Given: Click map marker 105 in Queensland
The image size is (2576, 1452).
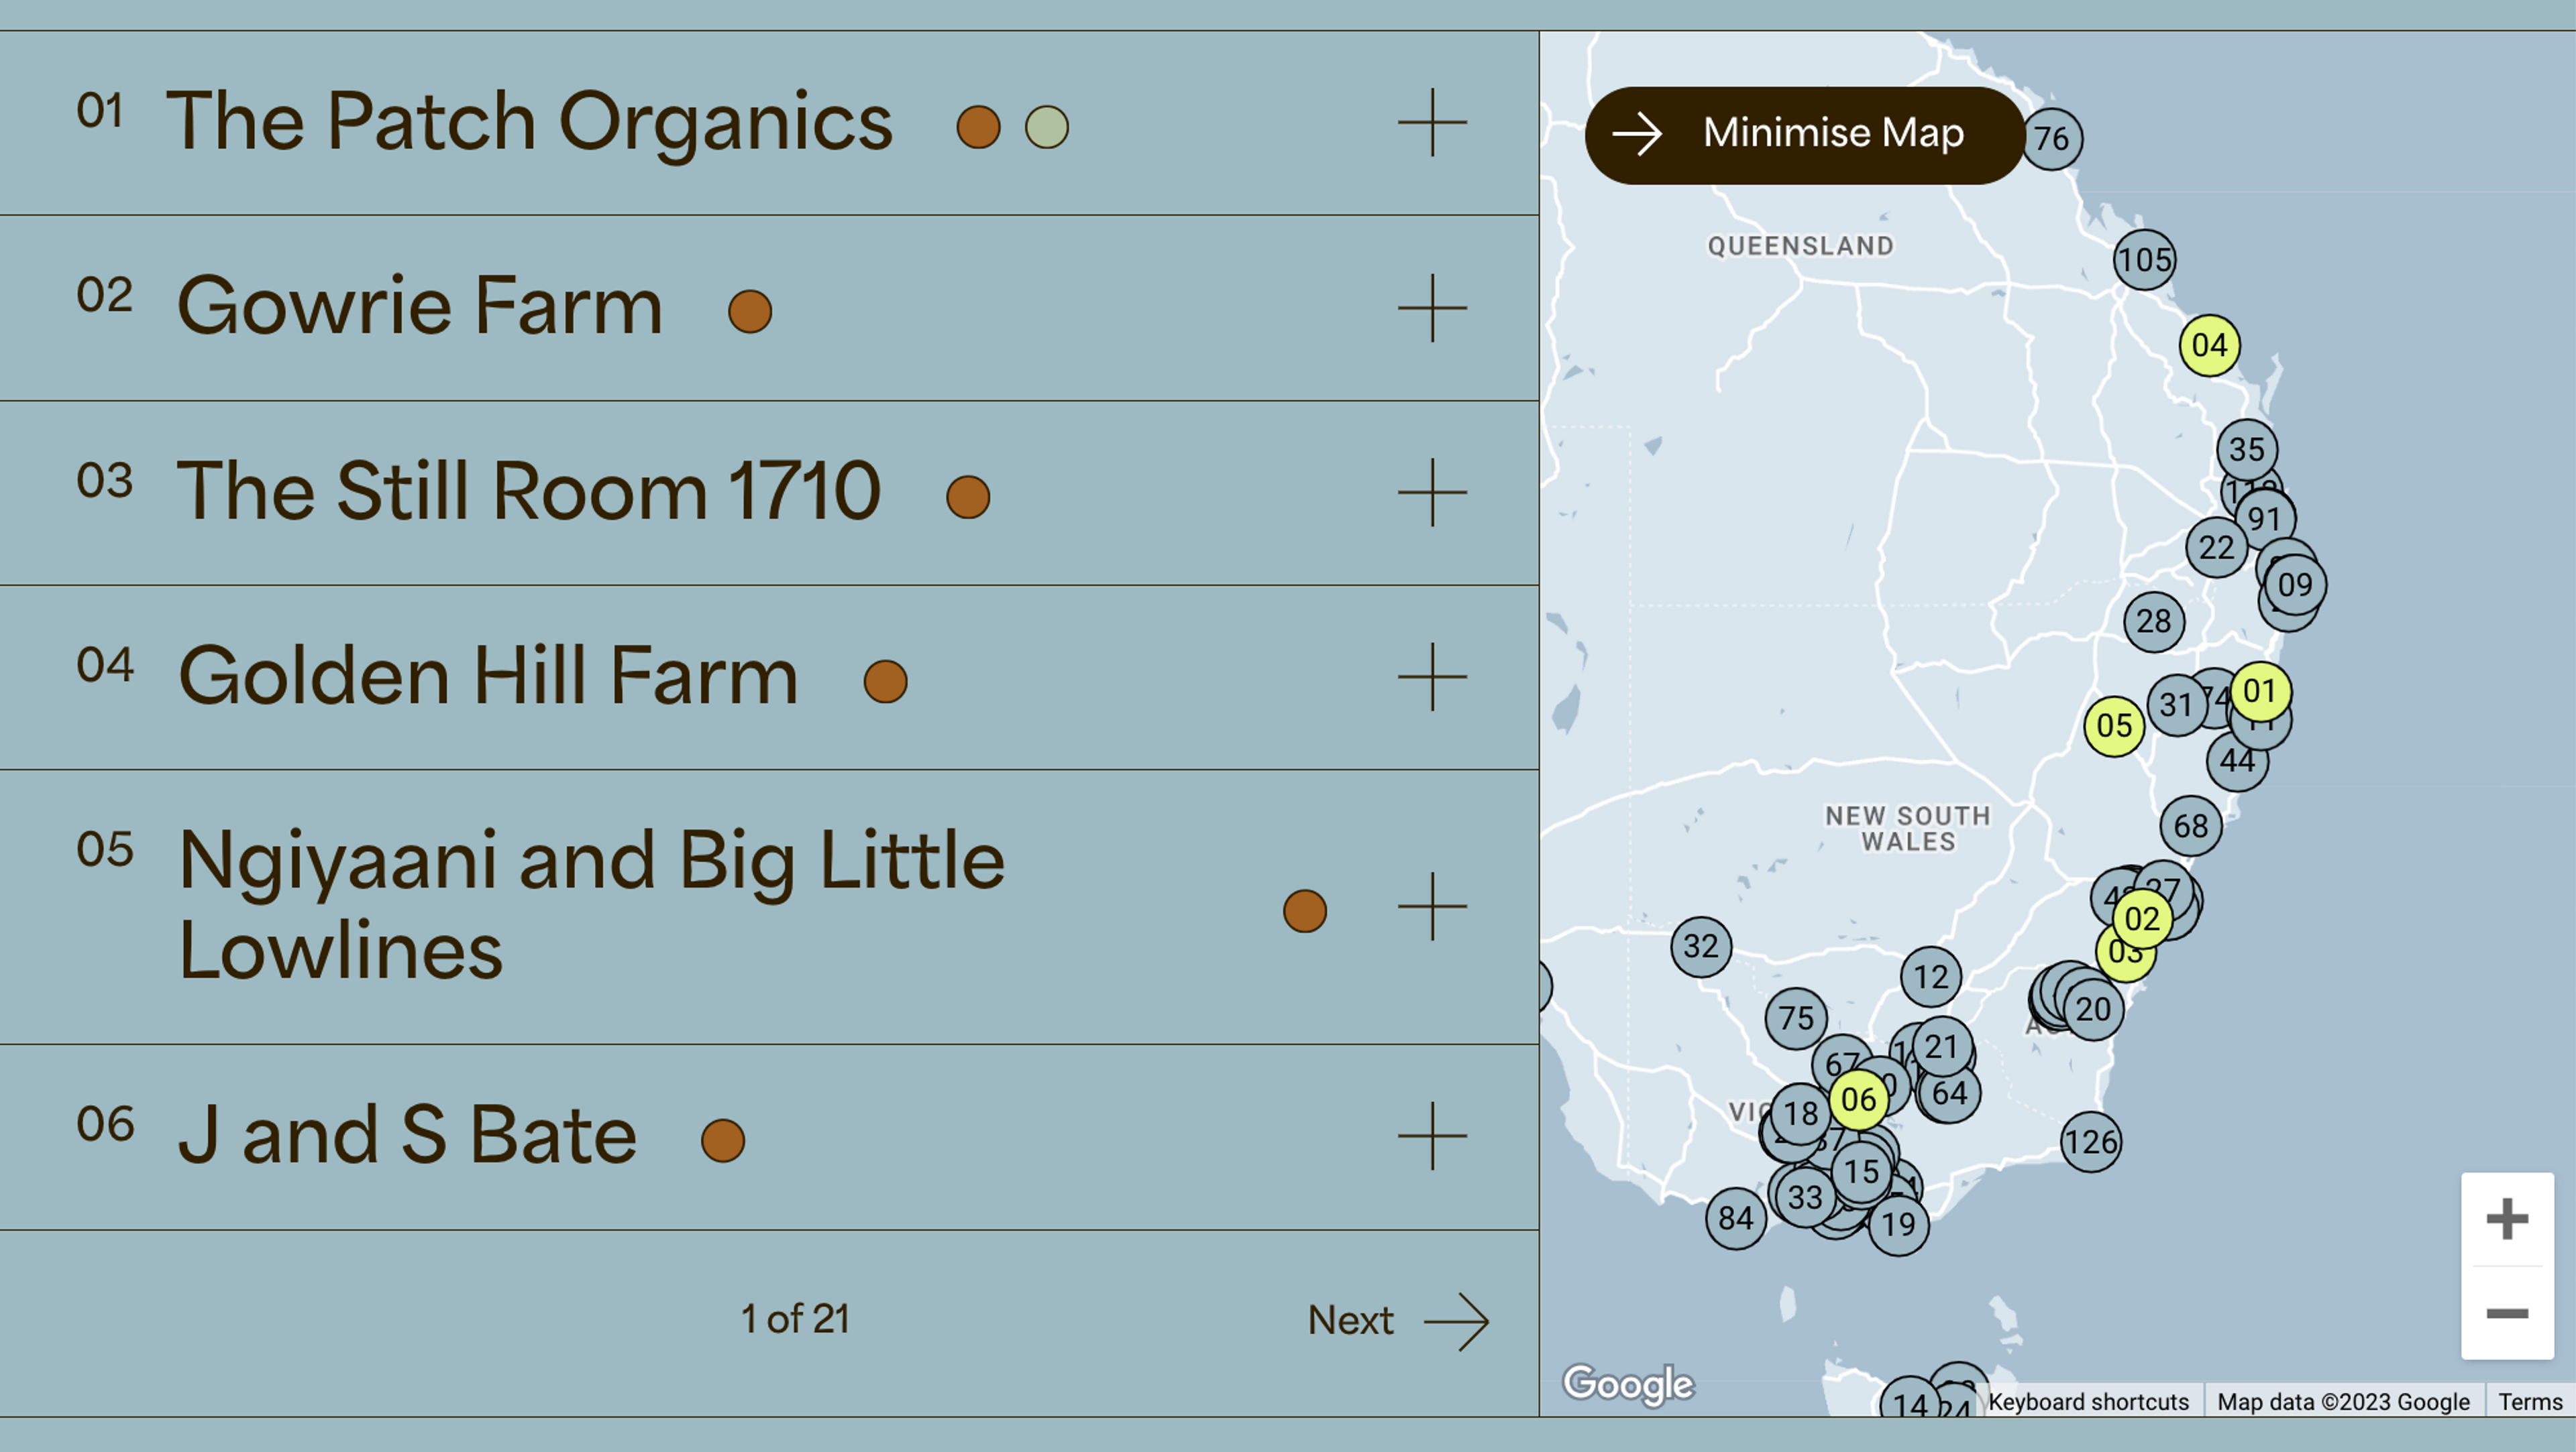Looking at the screenshot, I should (2145, 260).
